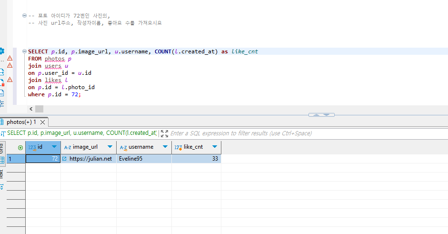The height and width of the screenshot is (234, 448).
Task: Select the https://julian.net cell
Action: pyautogui.click(x=89, y=159)
